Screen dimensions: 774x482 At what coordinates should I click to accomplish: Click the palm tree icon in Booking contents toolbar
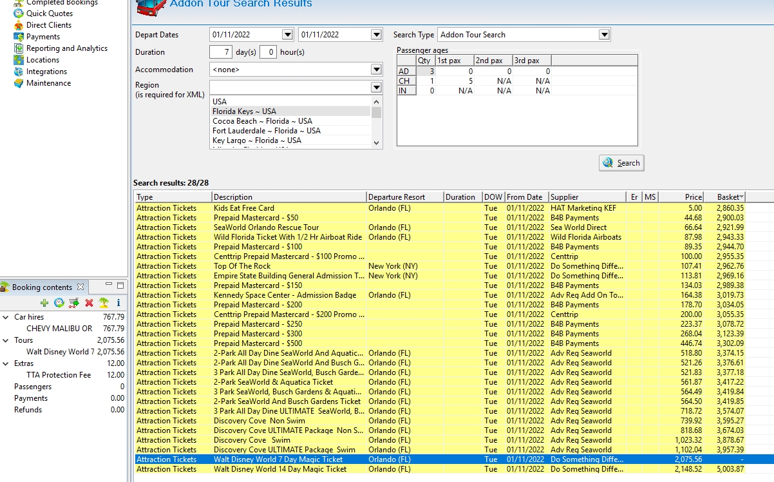104,302
